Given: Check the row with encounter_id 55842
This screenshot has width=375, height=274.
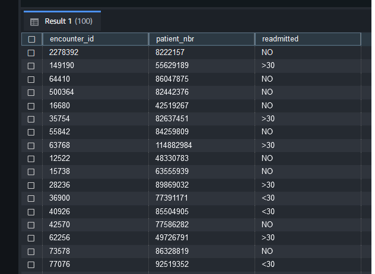Looking at the screenshot, I should 31,132.
